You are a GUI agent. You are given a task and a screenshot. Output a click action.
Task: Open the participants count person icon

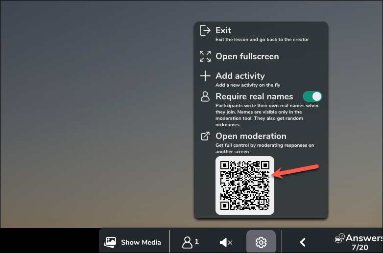pos(187,242)
